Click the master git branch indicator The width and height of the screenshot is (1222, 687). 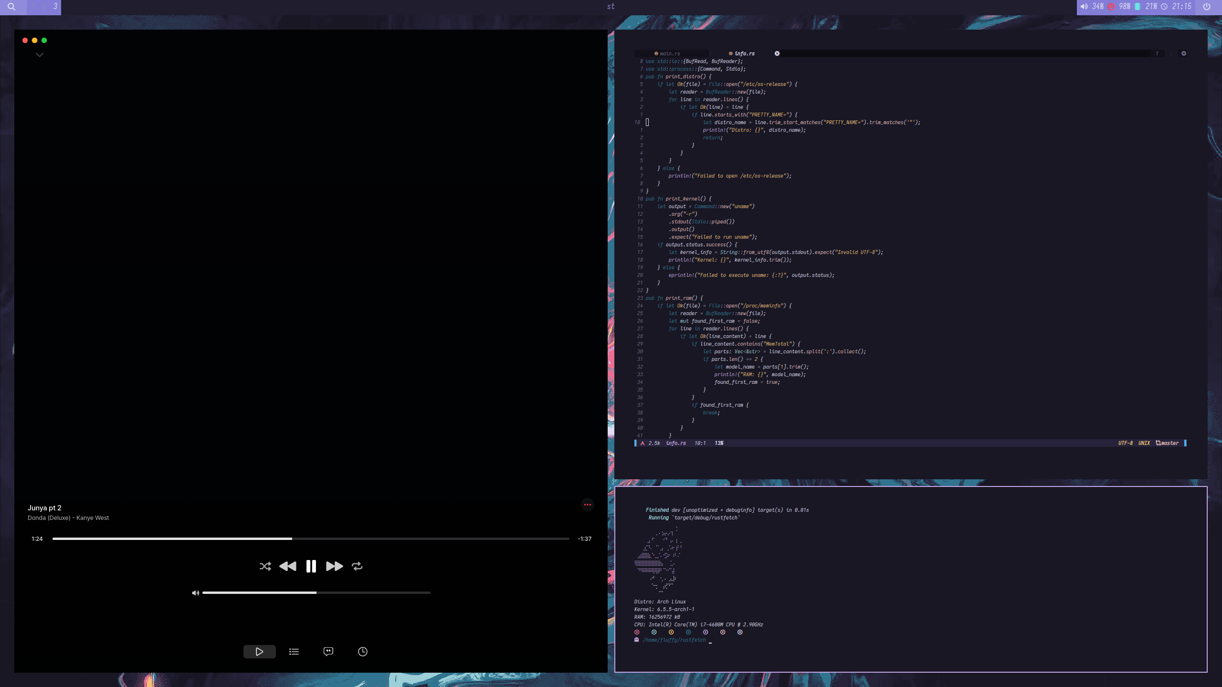[x=1167, y=443]
